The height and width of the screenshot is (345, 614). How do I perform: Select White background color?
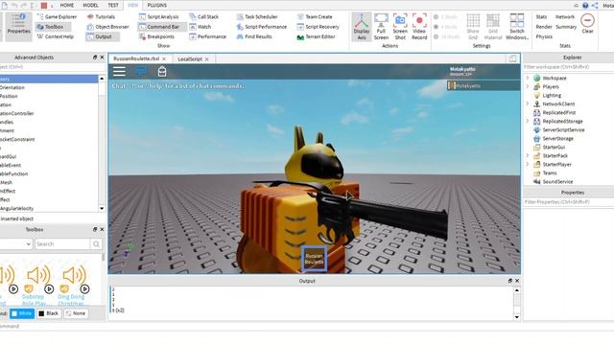22,313
